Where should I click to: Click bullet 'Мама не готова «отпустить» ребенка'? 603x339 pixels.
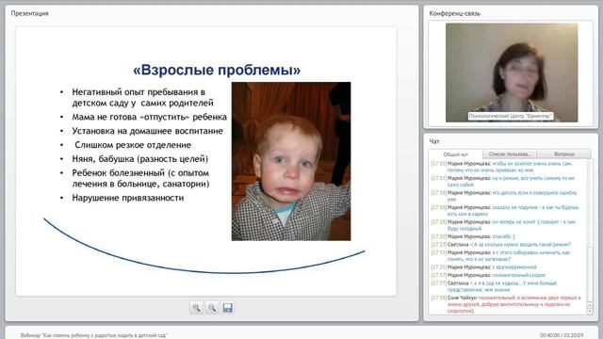(x=149, y=117)
